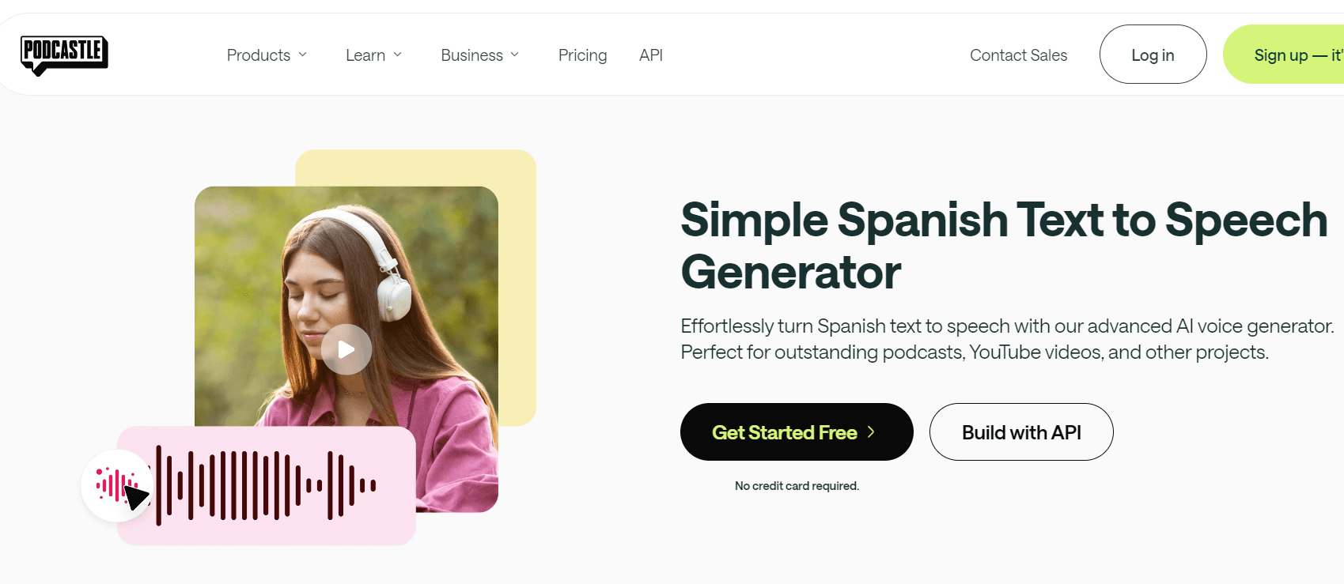Click the Log in button
The width and height of the screenshot is (1344, 584).
point(1153,55)
